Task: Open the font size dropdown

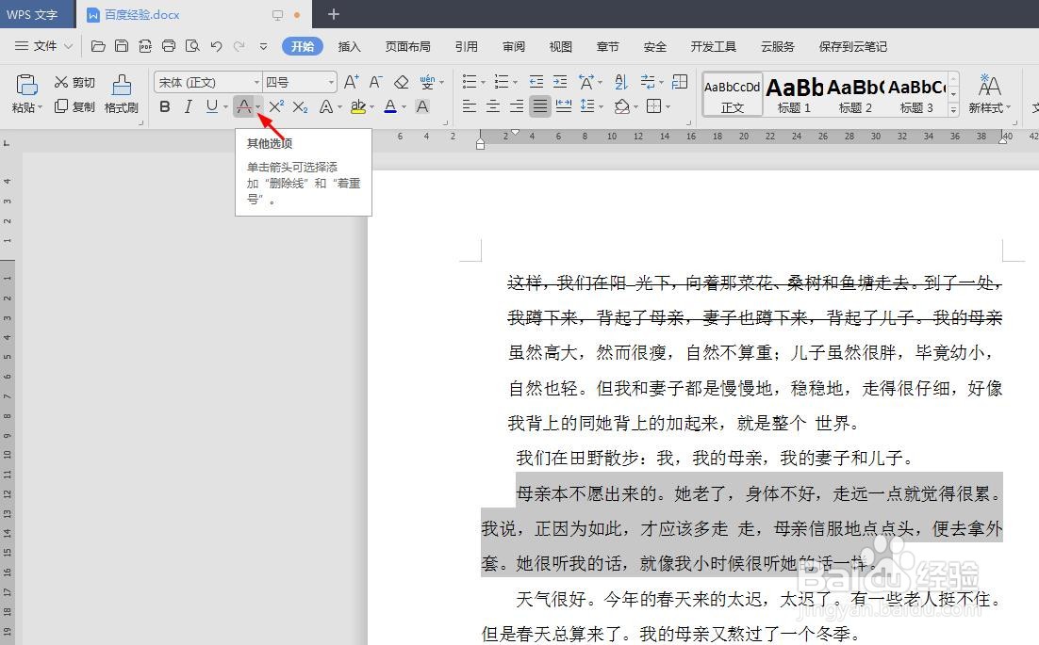Action: click(330, 82)
